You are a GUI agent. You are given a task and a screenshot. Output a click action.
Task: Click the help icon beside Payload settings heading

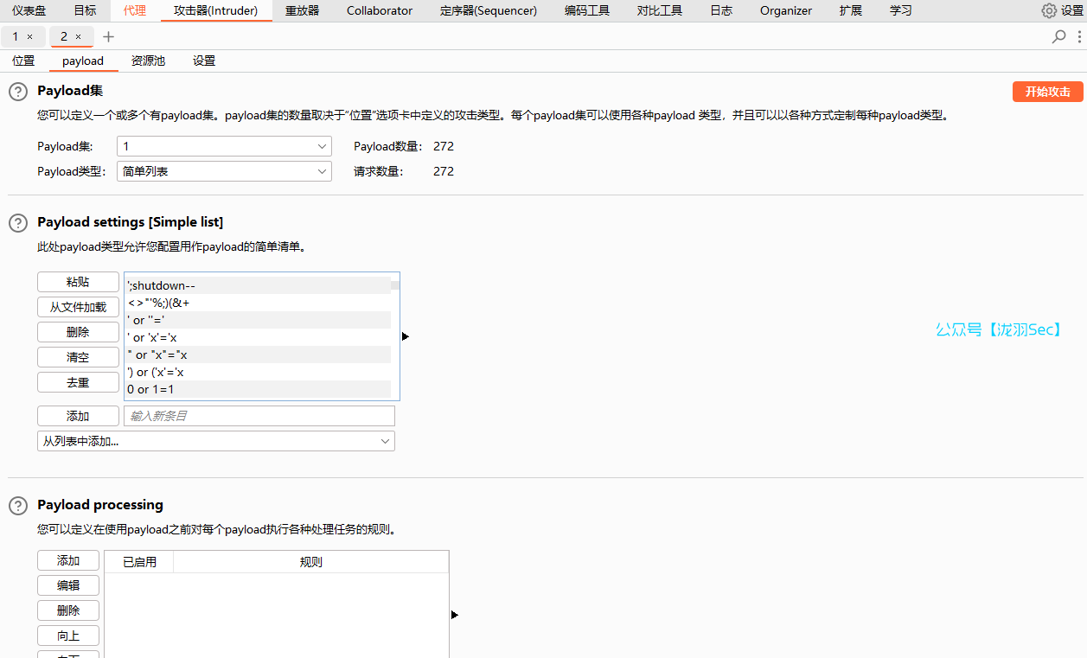[x=17, y=222]
